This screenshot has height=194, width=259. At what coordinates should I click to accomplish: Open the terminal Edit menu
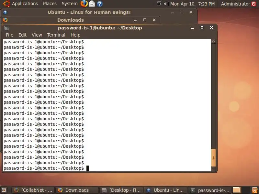(x=22, y=35)
